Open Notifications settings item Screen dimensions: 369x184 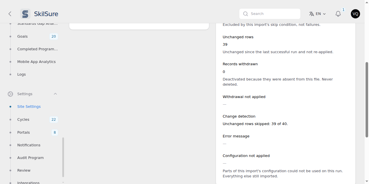click(x=29, y=145)
